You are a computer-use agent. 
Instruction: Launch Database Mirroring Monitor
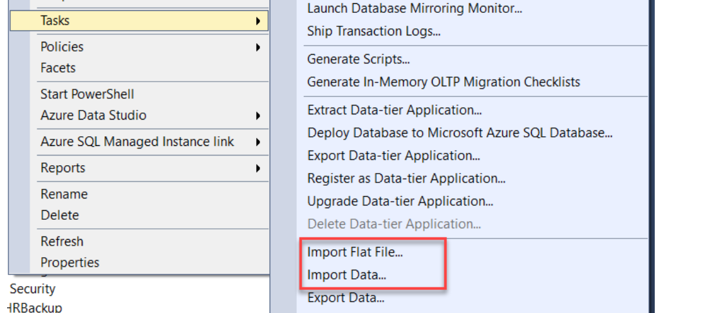click(x=415, y=8)
